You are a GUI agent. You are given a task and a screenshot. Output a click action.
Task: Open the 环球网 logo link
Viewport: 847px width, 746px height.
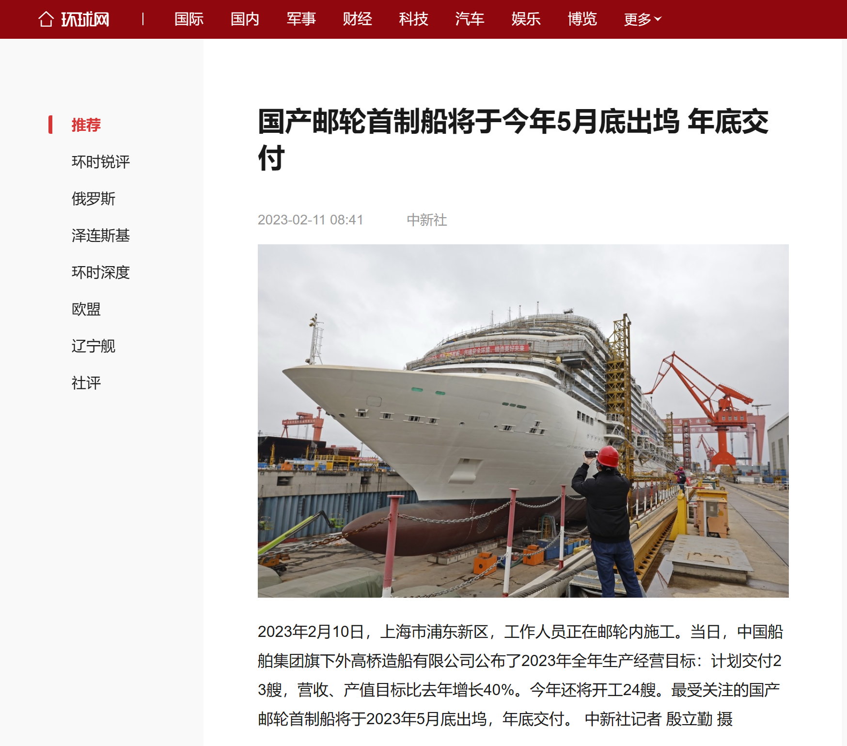[85, 19]
